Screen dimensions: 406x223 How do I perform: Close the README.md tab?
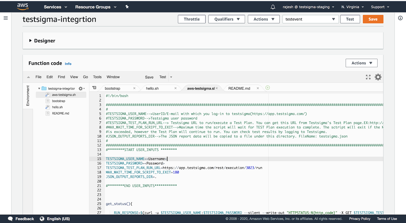[x=258, y=88]
